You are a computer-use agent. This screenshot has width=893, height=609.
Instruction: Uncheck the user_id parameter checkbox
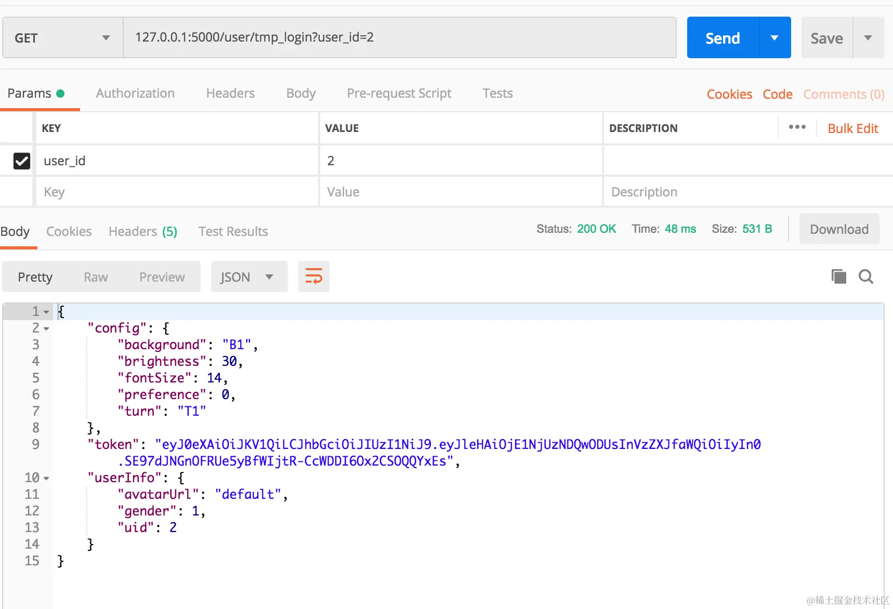pyautogui.click(x=22, y=161)
